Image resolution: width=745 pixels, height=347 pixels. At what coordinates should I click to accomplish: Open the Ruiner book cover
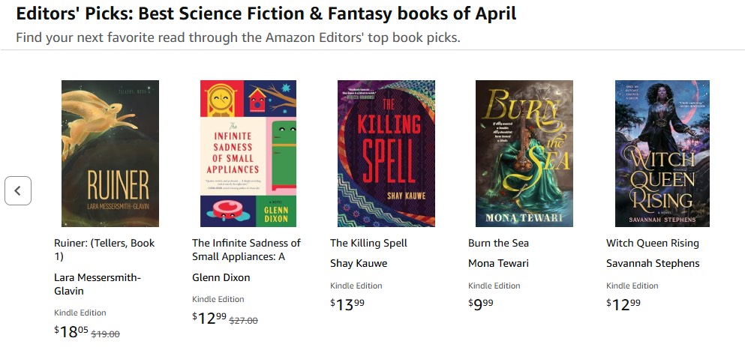click(110, 153)
